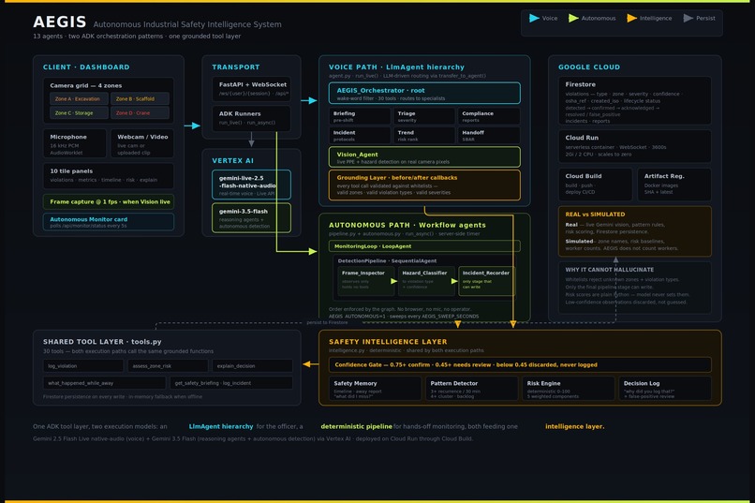The width and height of the screenshot is (755, 503).
Task: Click the CLIENT · DASHBOARD section heading
Action: click(86, 67)
